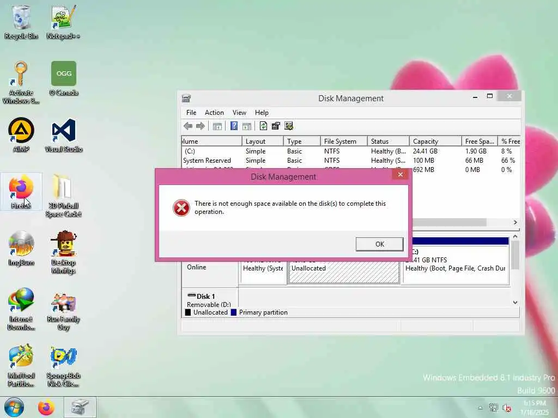Click the network icon in system tray
This screenshot has width=558, height=418.
(493, 408)
